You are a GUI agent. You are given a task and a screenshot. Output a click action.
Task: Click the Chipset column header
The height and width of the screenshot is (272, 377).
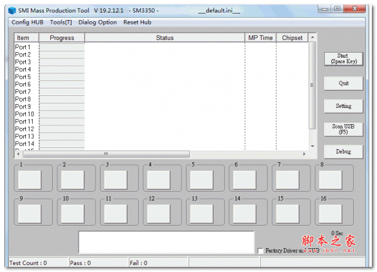(x=292, y=38)
